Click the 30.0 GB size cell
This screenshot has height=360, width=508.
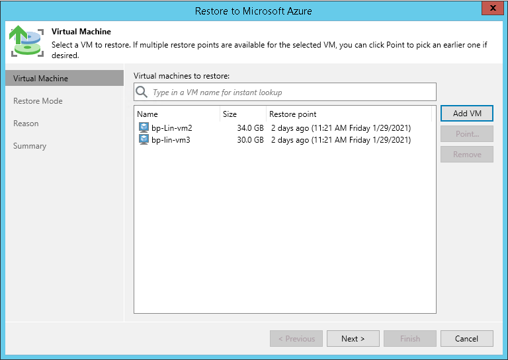click(x=250, y=140)
